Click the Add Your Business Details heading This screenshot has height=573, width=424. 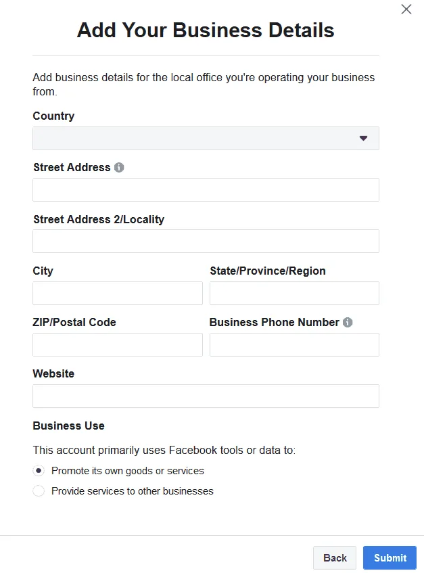pyautogui.click(x=206, y=30)
